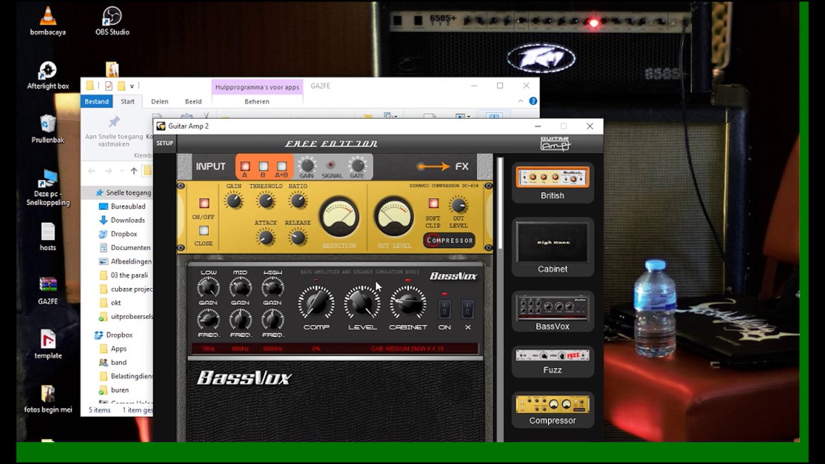Open the Beeld ribbon tab in Explorer
This screenshot has height=464, width=825.
(x=193, y=101)
